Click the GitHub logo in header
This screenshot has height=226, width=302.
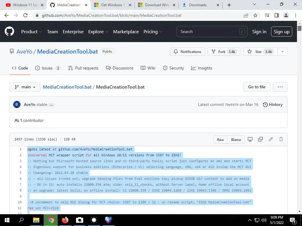(9, 31)
